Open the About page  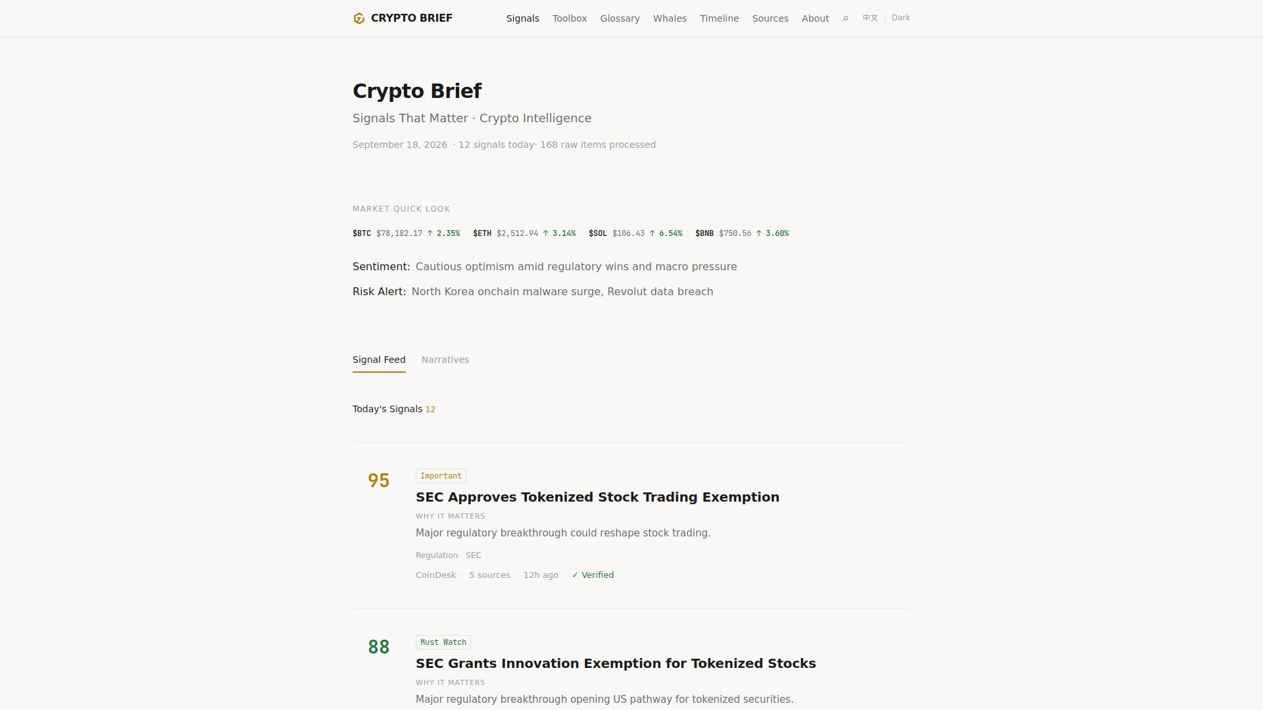pyautogui.click(x=815, y=18)
